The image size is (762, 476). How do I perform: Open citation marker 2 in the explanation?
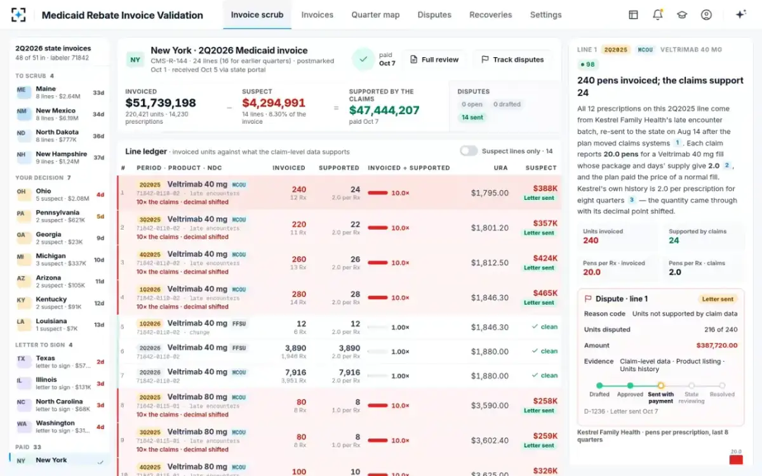[x=727, y=166]
